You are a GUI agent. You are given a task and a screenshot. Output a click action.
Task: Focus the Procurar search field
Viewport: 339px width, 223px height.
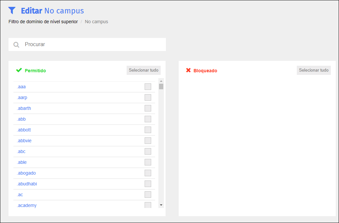coord(87,44)
